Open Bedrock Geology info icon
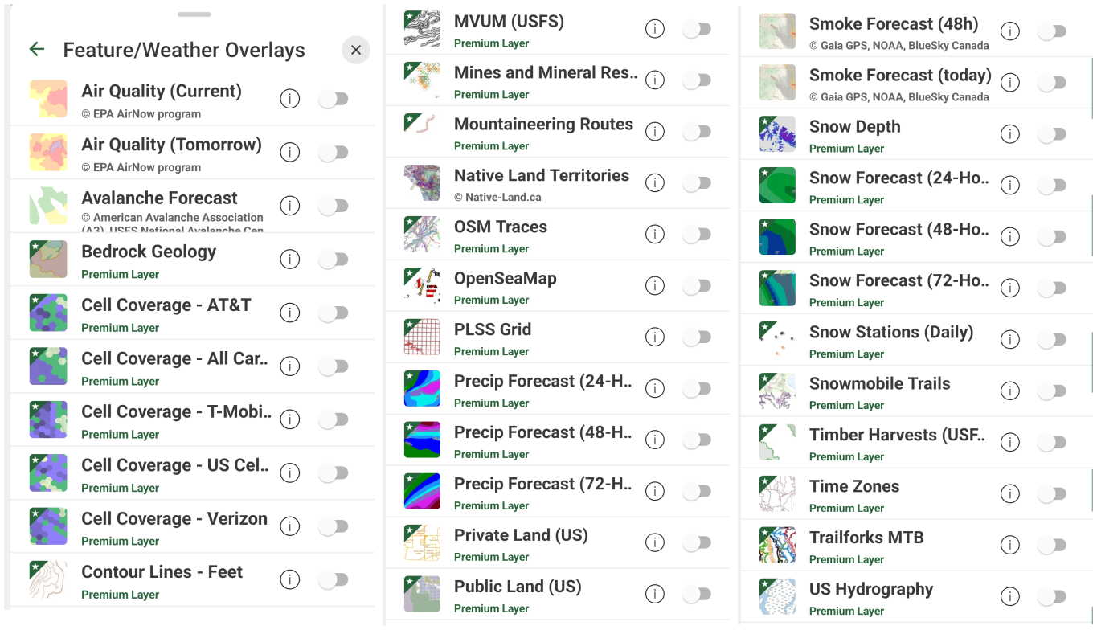1097x630 pixels. [289, 260]
